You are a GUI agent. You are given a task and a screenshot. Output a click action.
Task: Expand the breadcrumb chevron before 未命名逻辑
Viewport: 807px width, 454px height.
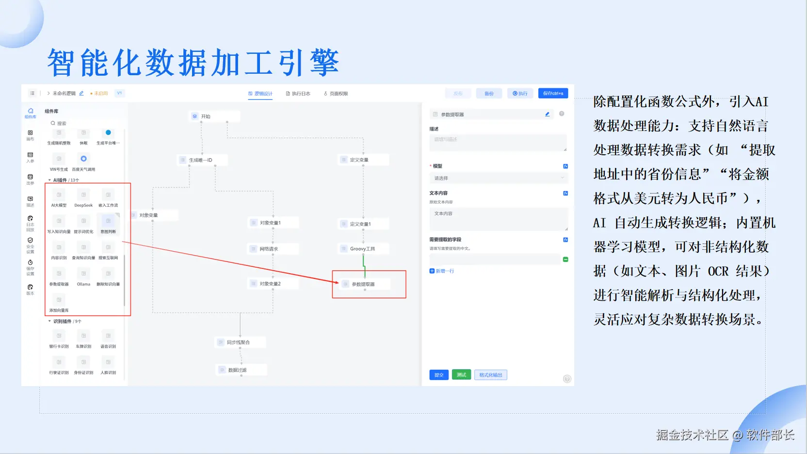coord(48,93)
